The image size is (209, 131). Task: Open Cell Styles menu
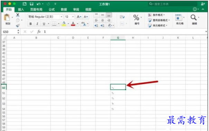tap(158, 26)
